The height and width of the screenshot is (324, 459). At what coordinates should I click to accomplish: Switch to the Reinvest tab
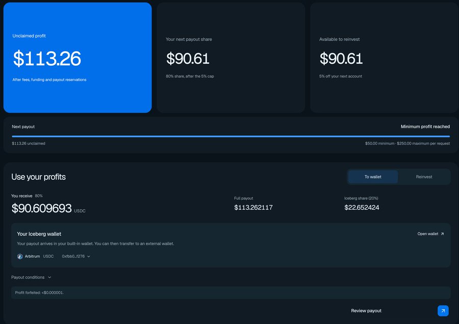[424, 177]
